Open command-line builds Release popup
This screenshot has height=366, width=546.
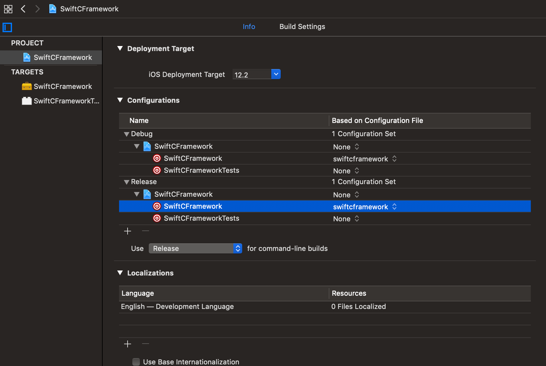pyautogui.click(x=195, y=248)
